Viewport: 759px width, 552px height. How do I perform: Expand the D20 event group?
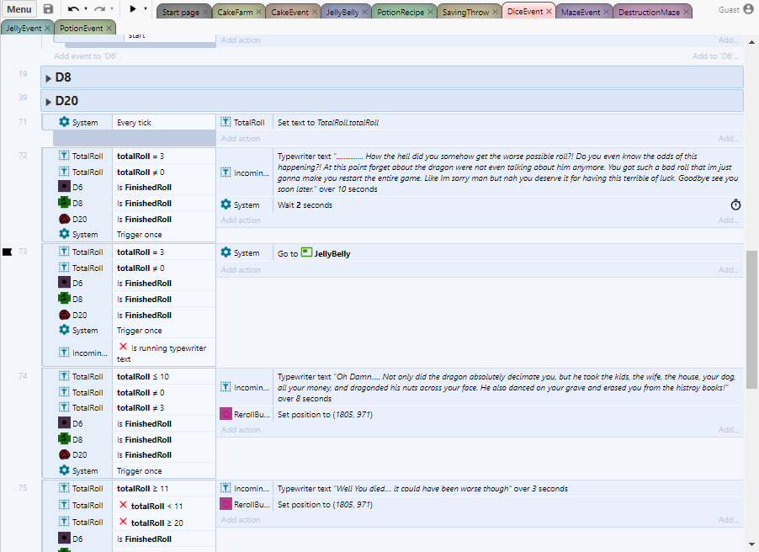48,101
